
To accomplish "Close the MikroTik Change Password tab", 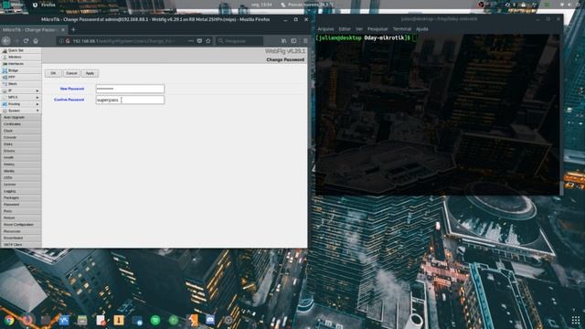I will 63,29.
